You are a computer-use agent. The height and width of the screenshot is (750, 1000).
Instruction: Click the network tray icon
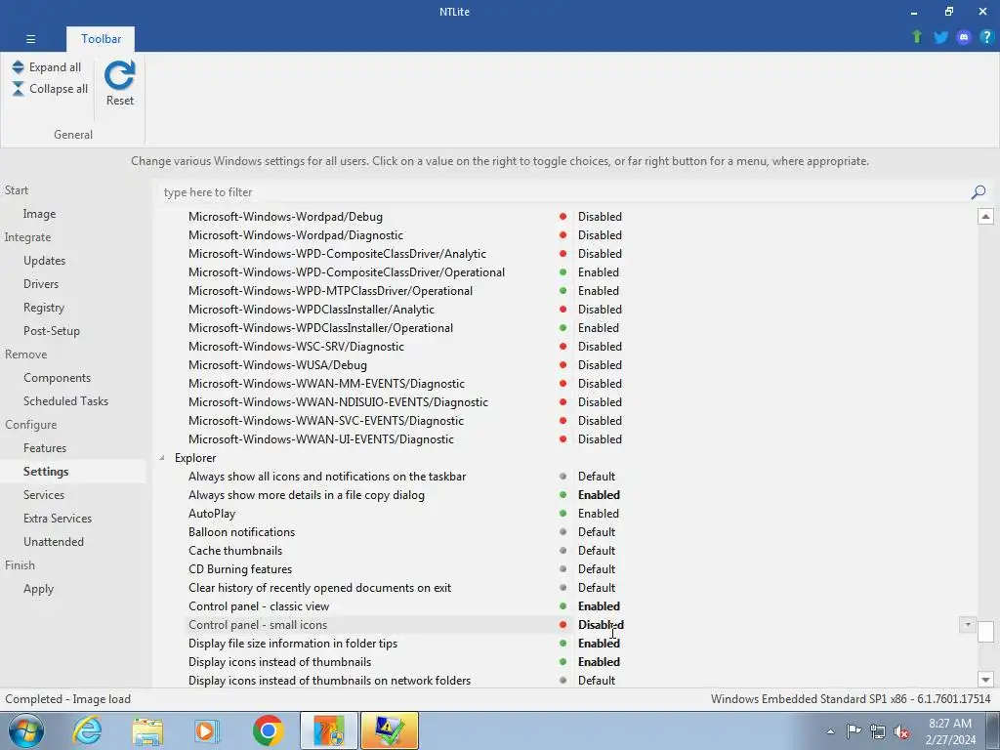pyautogui.click(x=878, y=731)
